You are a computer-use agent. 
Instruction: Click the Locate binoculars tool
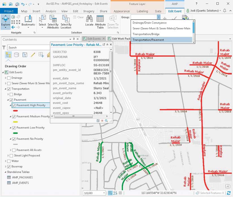(x=89, y=21)
